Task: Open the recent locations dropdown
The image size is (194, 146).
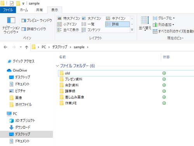Action: click(x=21, y=47)
